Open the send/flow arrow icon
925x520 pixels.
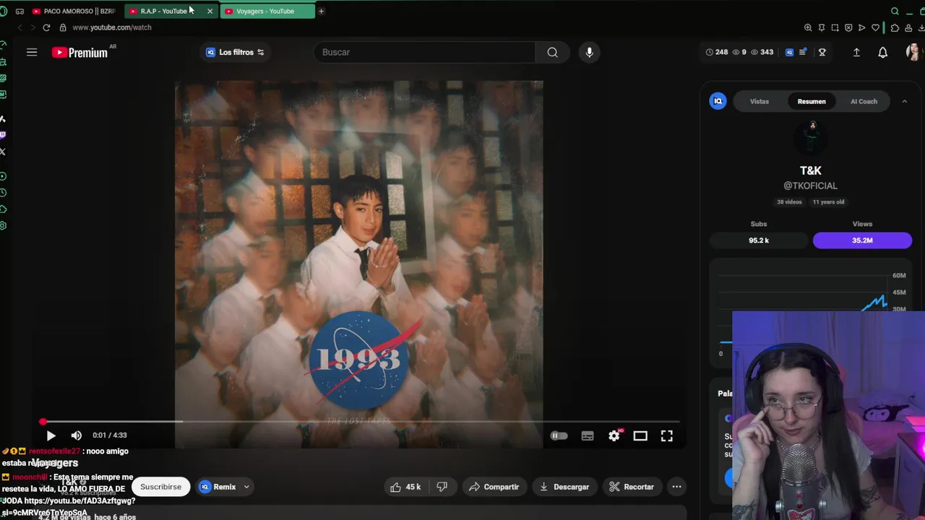(x=861, y=27)
